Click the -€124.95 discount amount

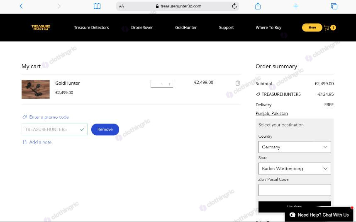[x=325, y=94]
